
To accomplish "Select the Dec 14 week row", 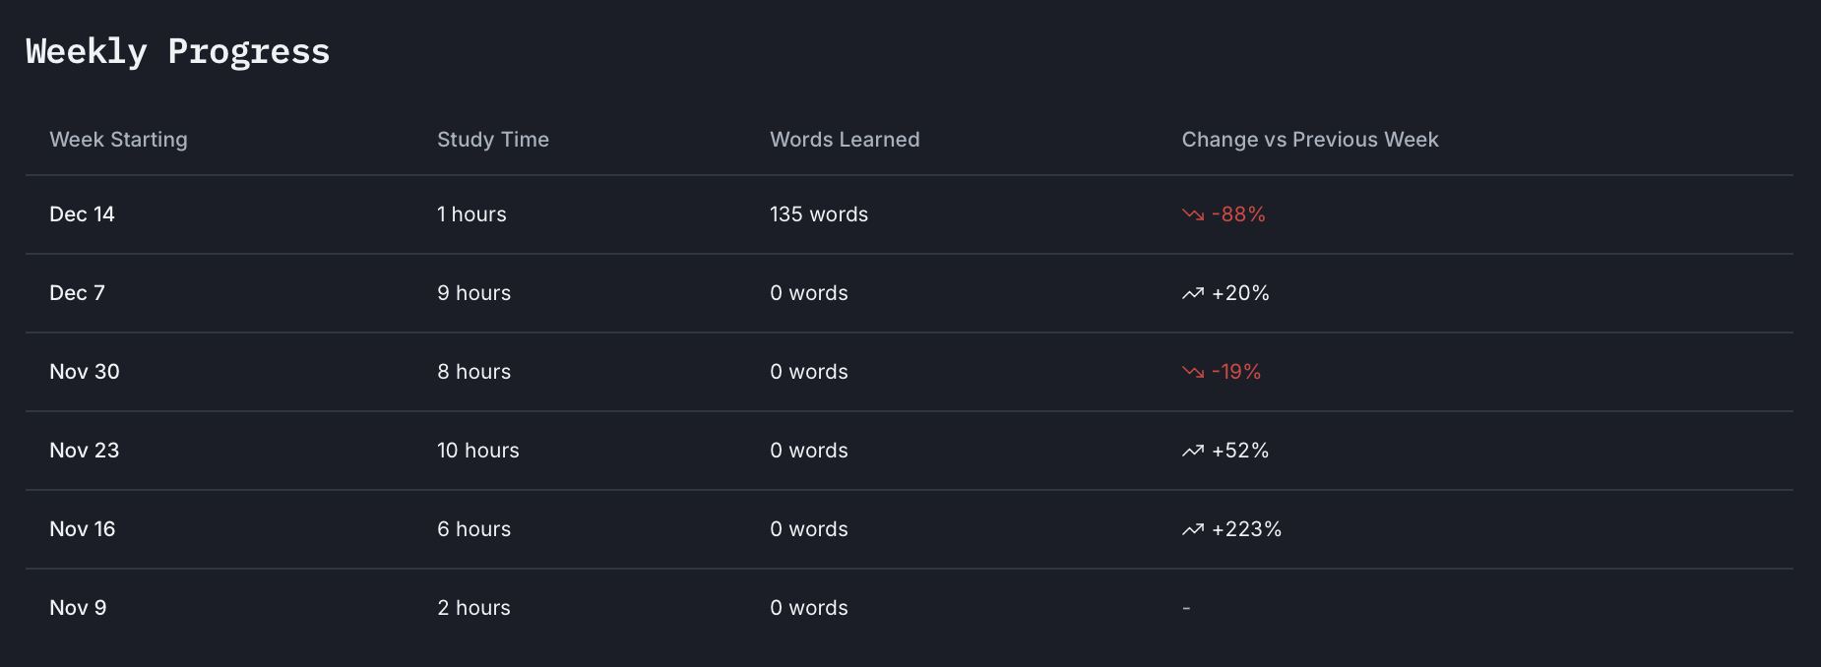I will coord(82,214).
